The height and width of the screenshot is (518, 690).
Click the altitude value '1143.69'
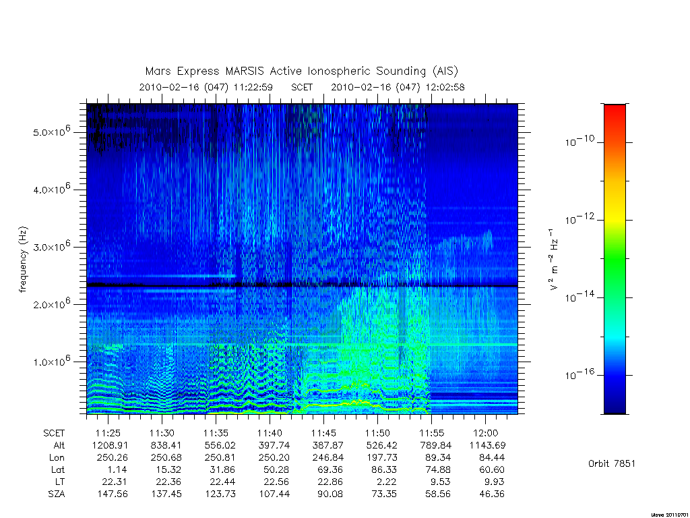[x=487, y=445]
